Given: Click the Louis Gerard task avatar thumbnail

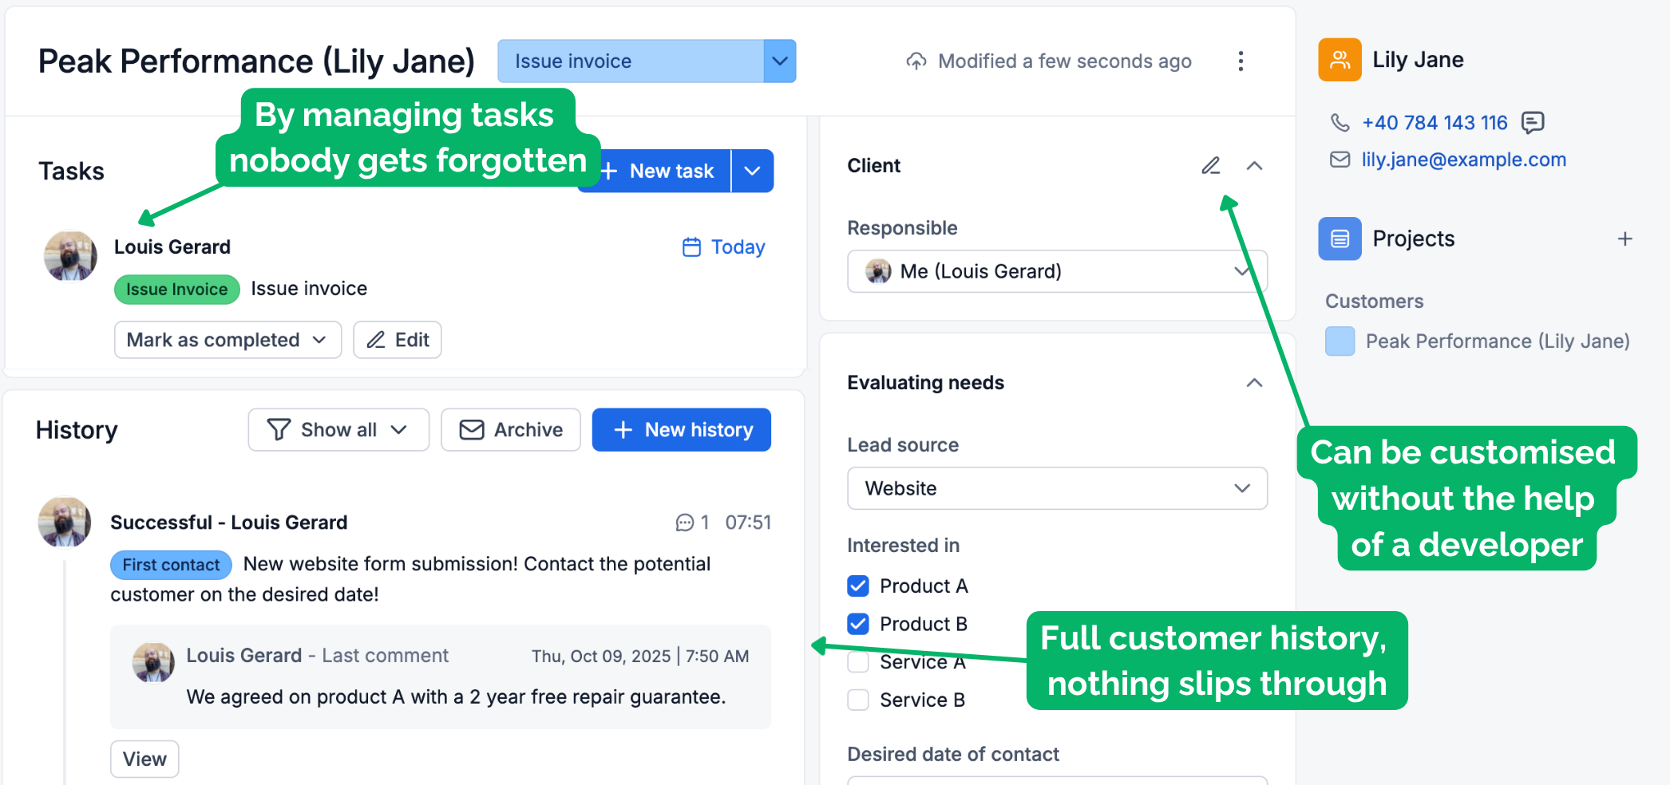Looking at the screenshot, I should point(70,256).
